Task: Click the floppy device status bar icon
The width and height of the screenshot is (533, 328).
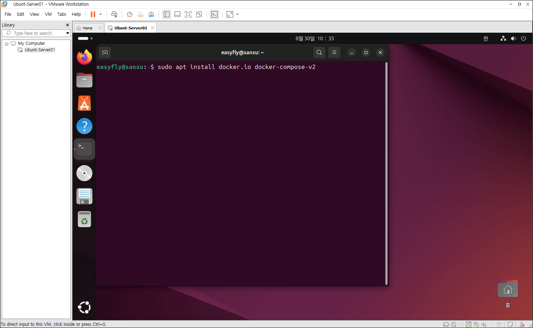Action: click(469, 324)
